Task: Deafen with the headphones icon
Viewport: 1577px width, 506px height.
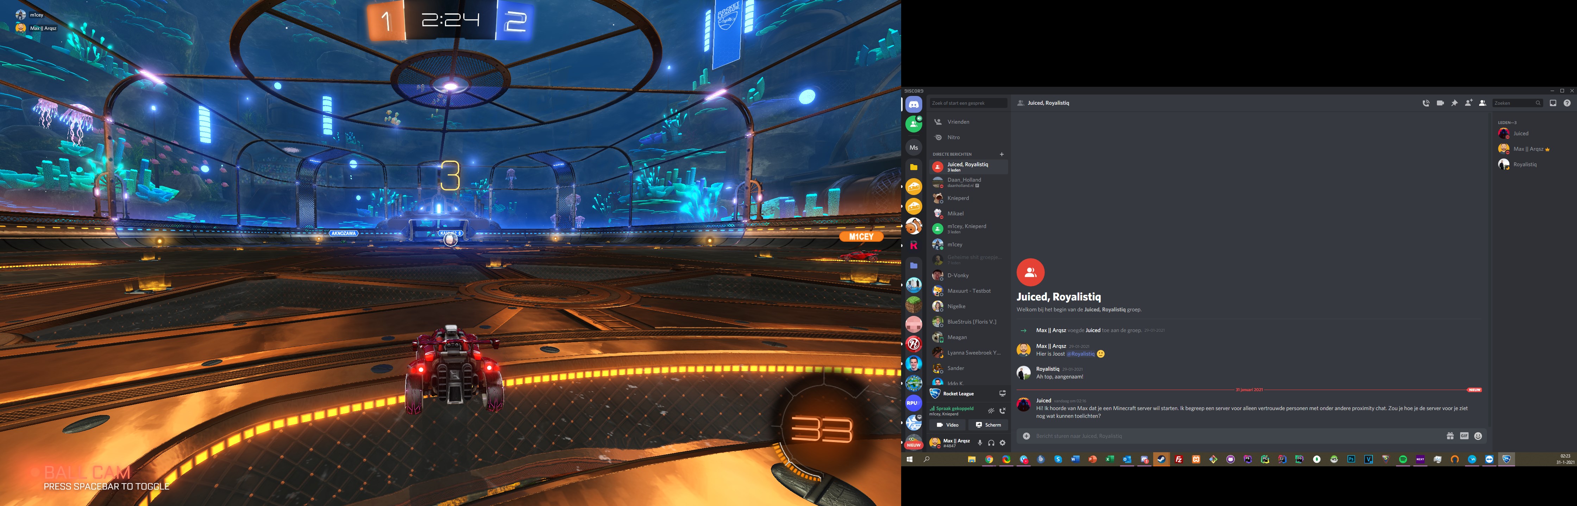Action: [x=991, y=443]
